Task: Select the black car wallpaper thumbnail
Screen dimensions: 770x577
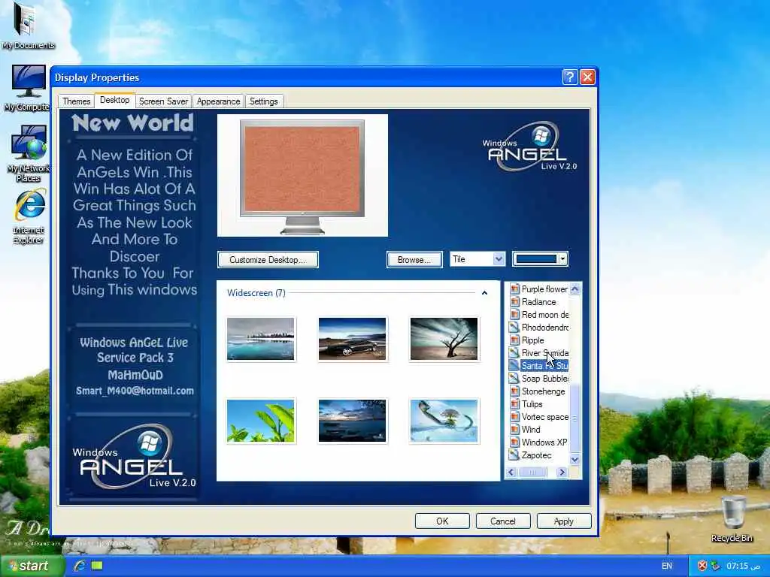Action: pos(352,339)
